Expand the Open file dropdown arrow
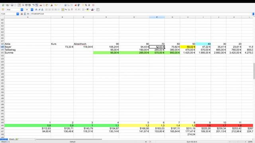This screenshot has width=255, height=143. tap(10, 5)
